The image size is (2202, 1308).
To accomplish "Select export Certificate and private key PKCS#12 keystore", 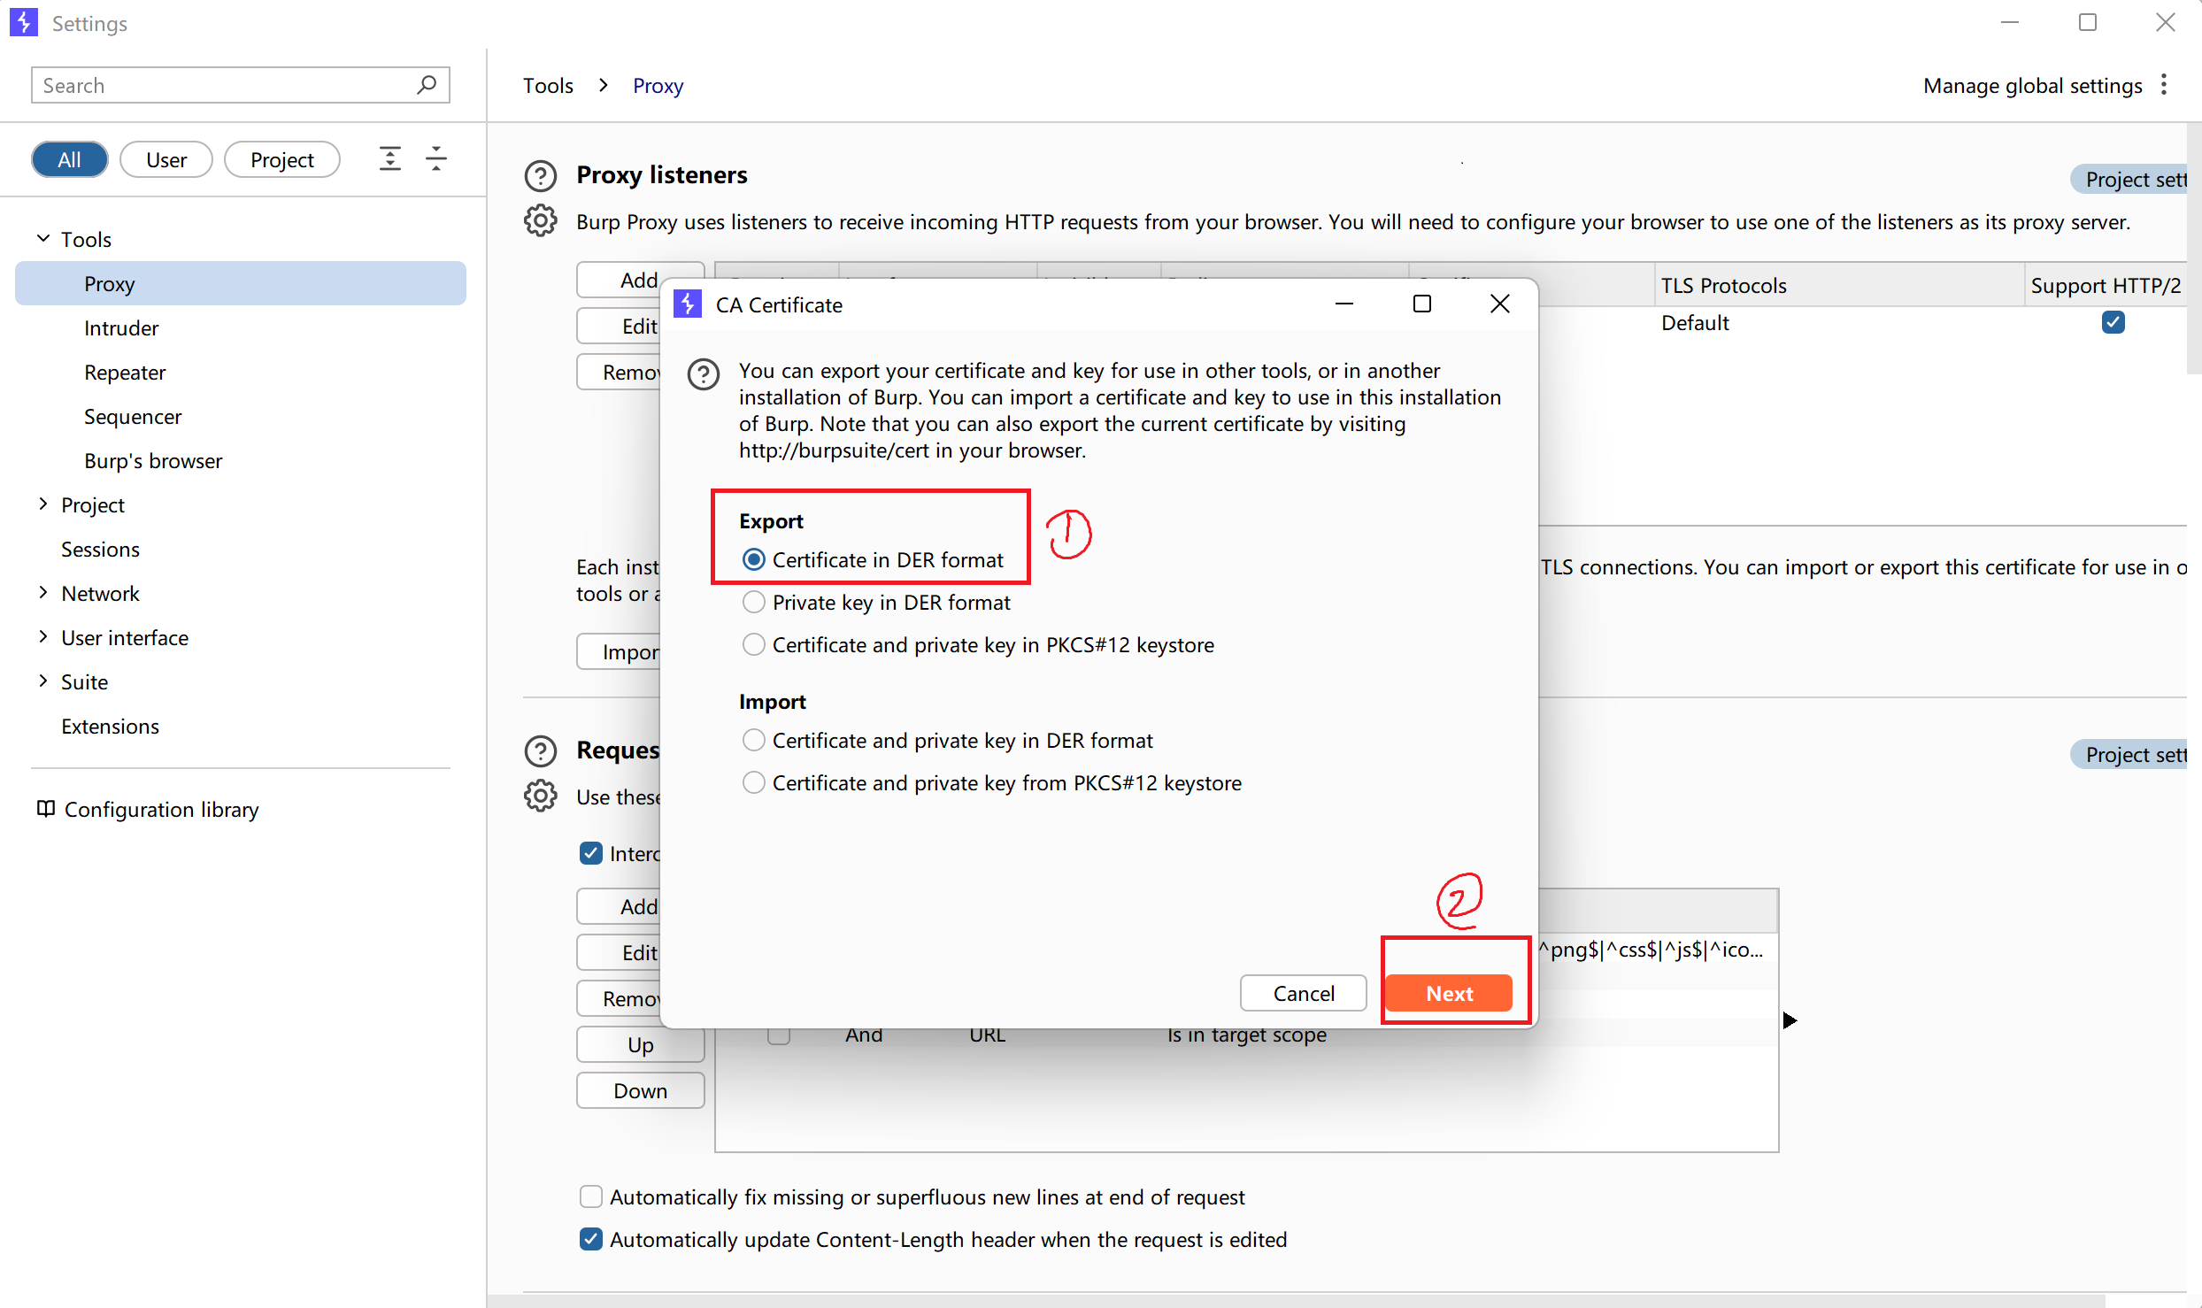I will point(754,645).
